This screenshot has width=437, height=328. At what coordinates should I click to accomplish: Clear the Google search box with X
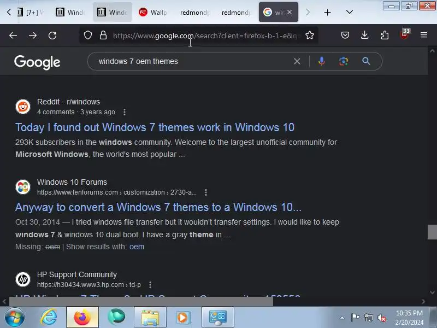pos(297,61)
